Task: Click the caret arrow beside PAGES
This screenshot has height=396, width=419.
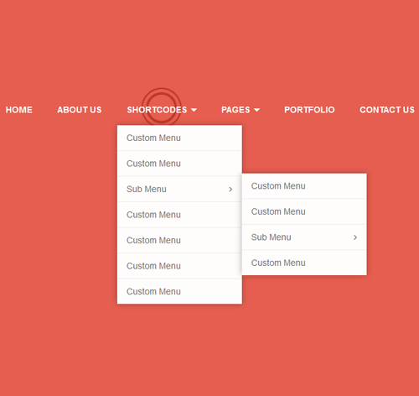Action: (x=257, y=110)
